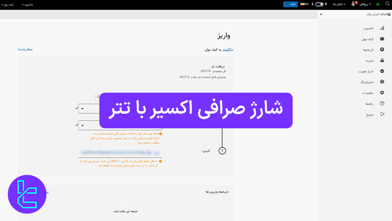Expand the اضافه کردن بازار panel arrow
This screenshot has height=221, width=392.
pos(321,15)
